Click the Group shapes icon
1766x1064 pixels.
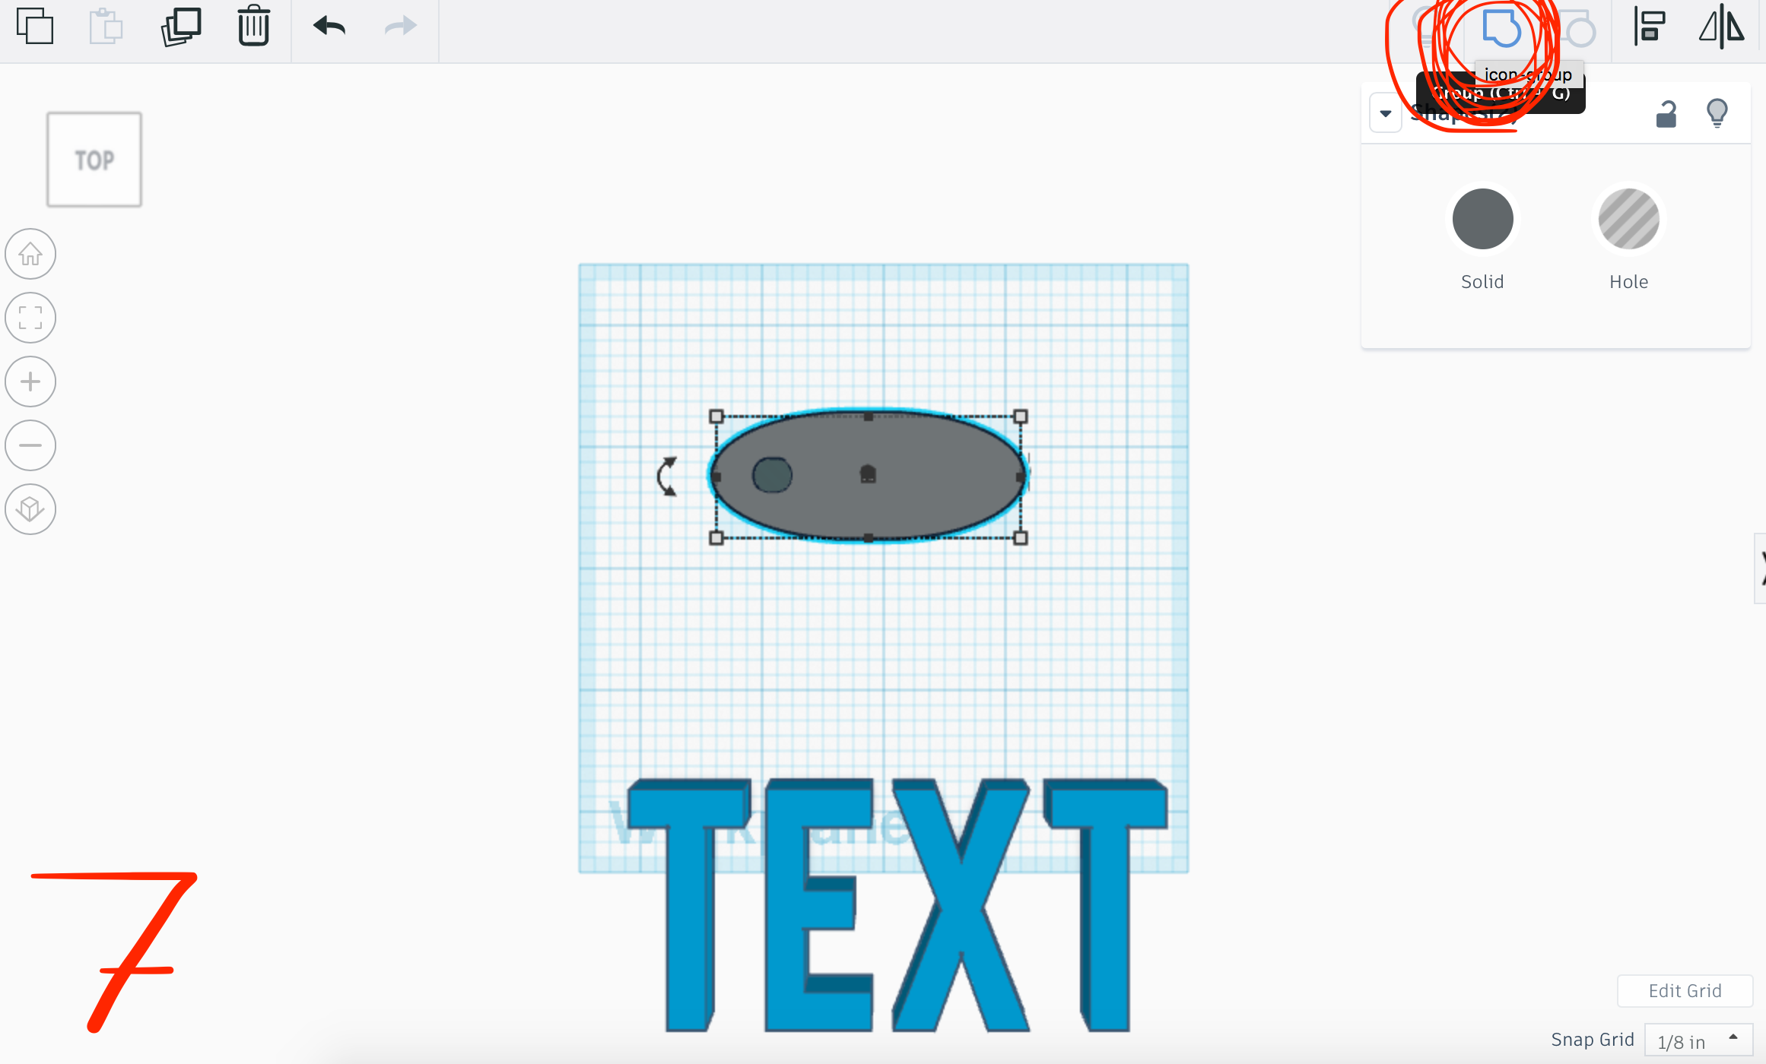click(x=1501, y=29)
